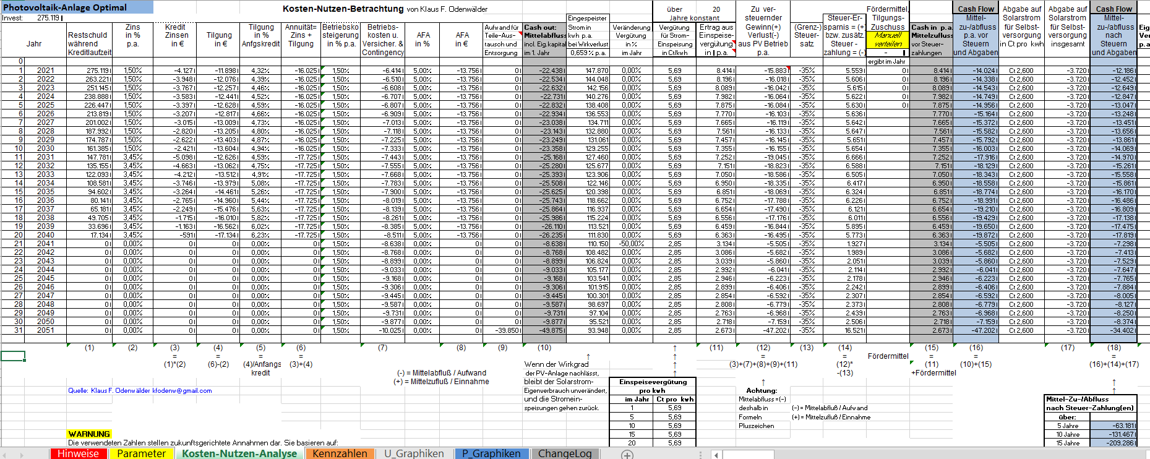Open the Hinweise sheet tab
This screenshot has height=459, width=1150.
tap(78, 453)
